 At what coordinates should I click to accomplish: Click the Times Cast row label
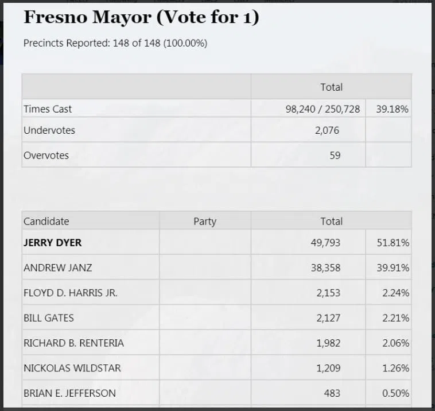pos(48,109)
